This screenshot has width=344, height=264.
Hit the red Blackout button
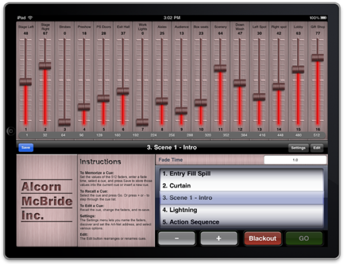click(262, 238)
